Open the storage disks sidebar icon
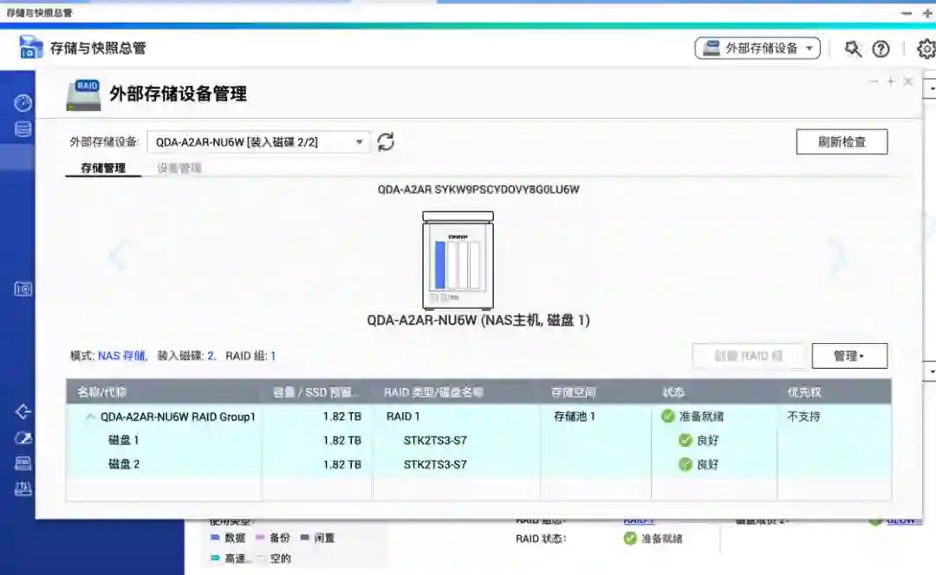The image size is (936, 575). coord(23,129)
